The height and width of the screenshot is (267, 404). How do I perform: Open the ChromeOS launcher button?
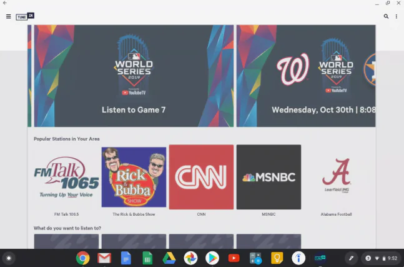9,258
